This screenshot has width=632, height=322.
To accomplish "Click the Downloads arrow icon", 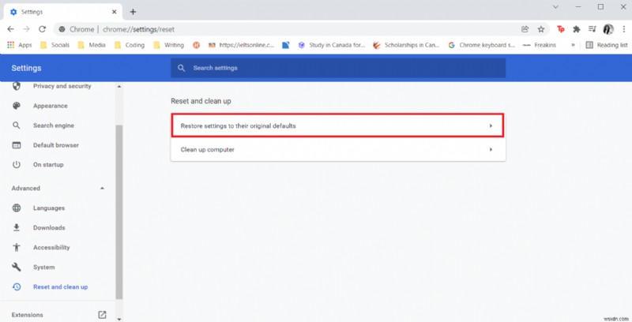I will [x=17, y=227].
